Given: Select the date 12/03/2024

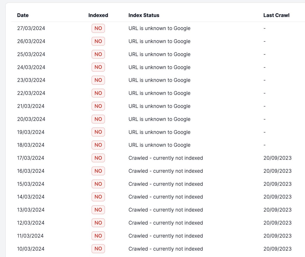Looking at the screenshot, I should click(31, 223).
